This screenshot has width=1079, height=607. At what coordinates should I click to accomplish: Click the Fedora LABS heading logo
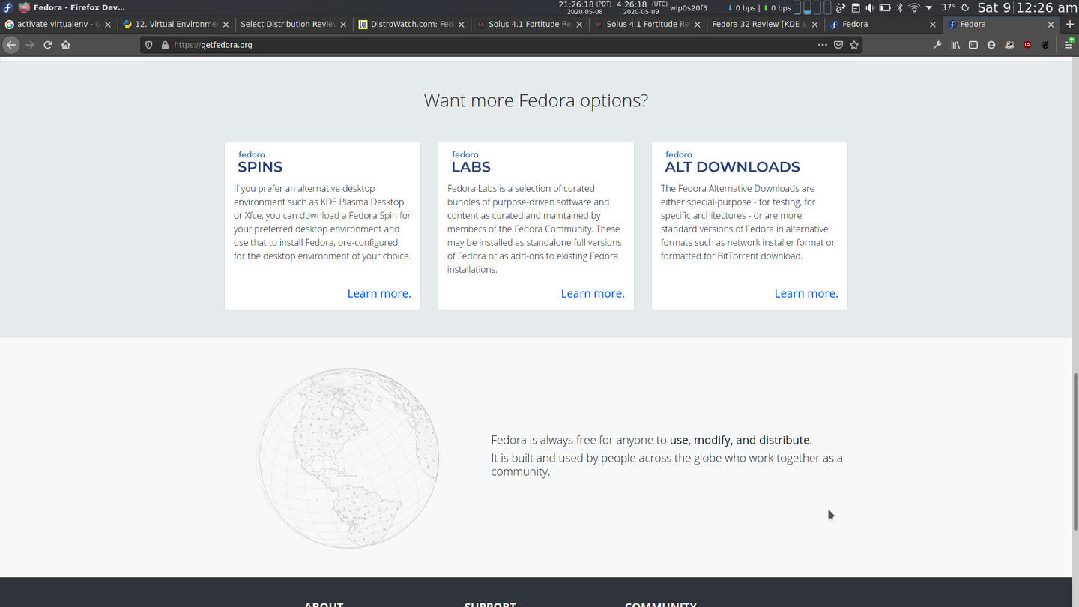471,162
